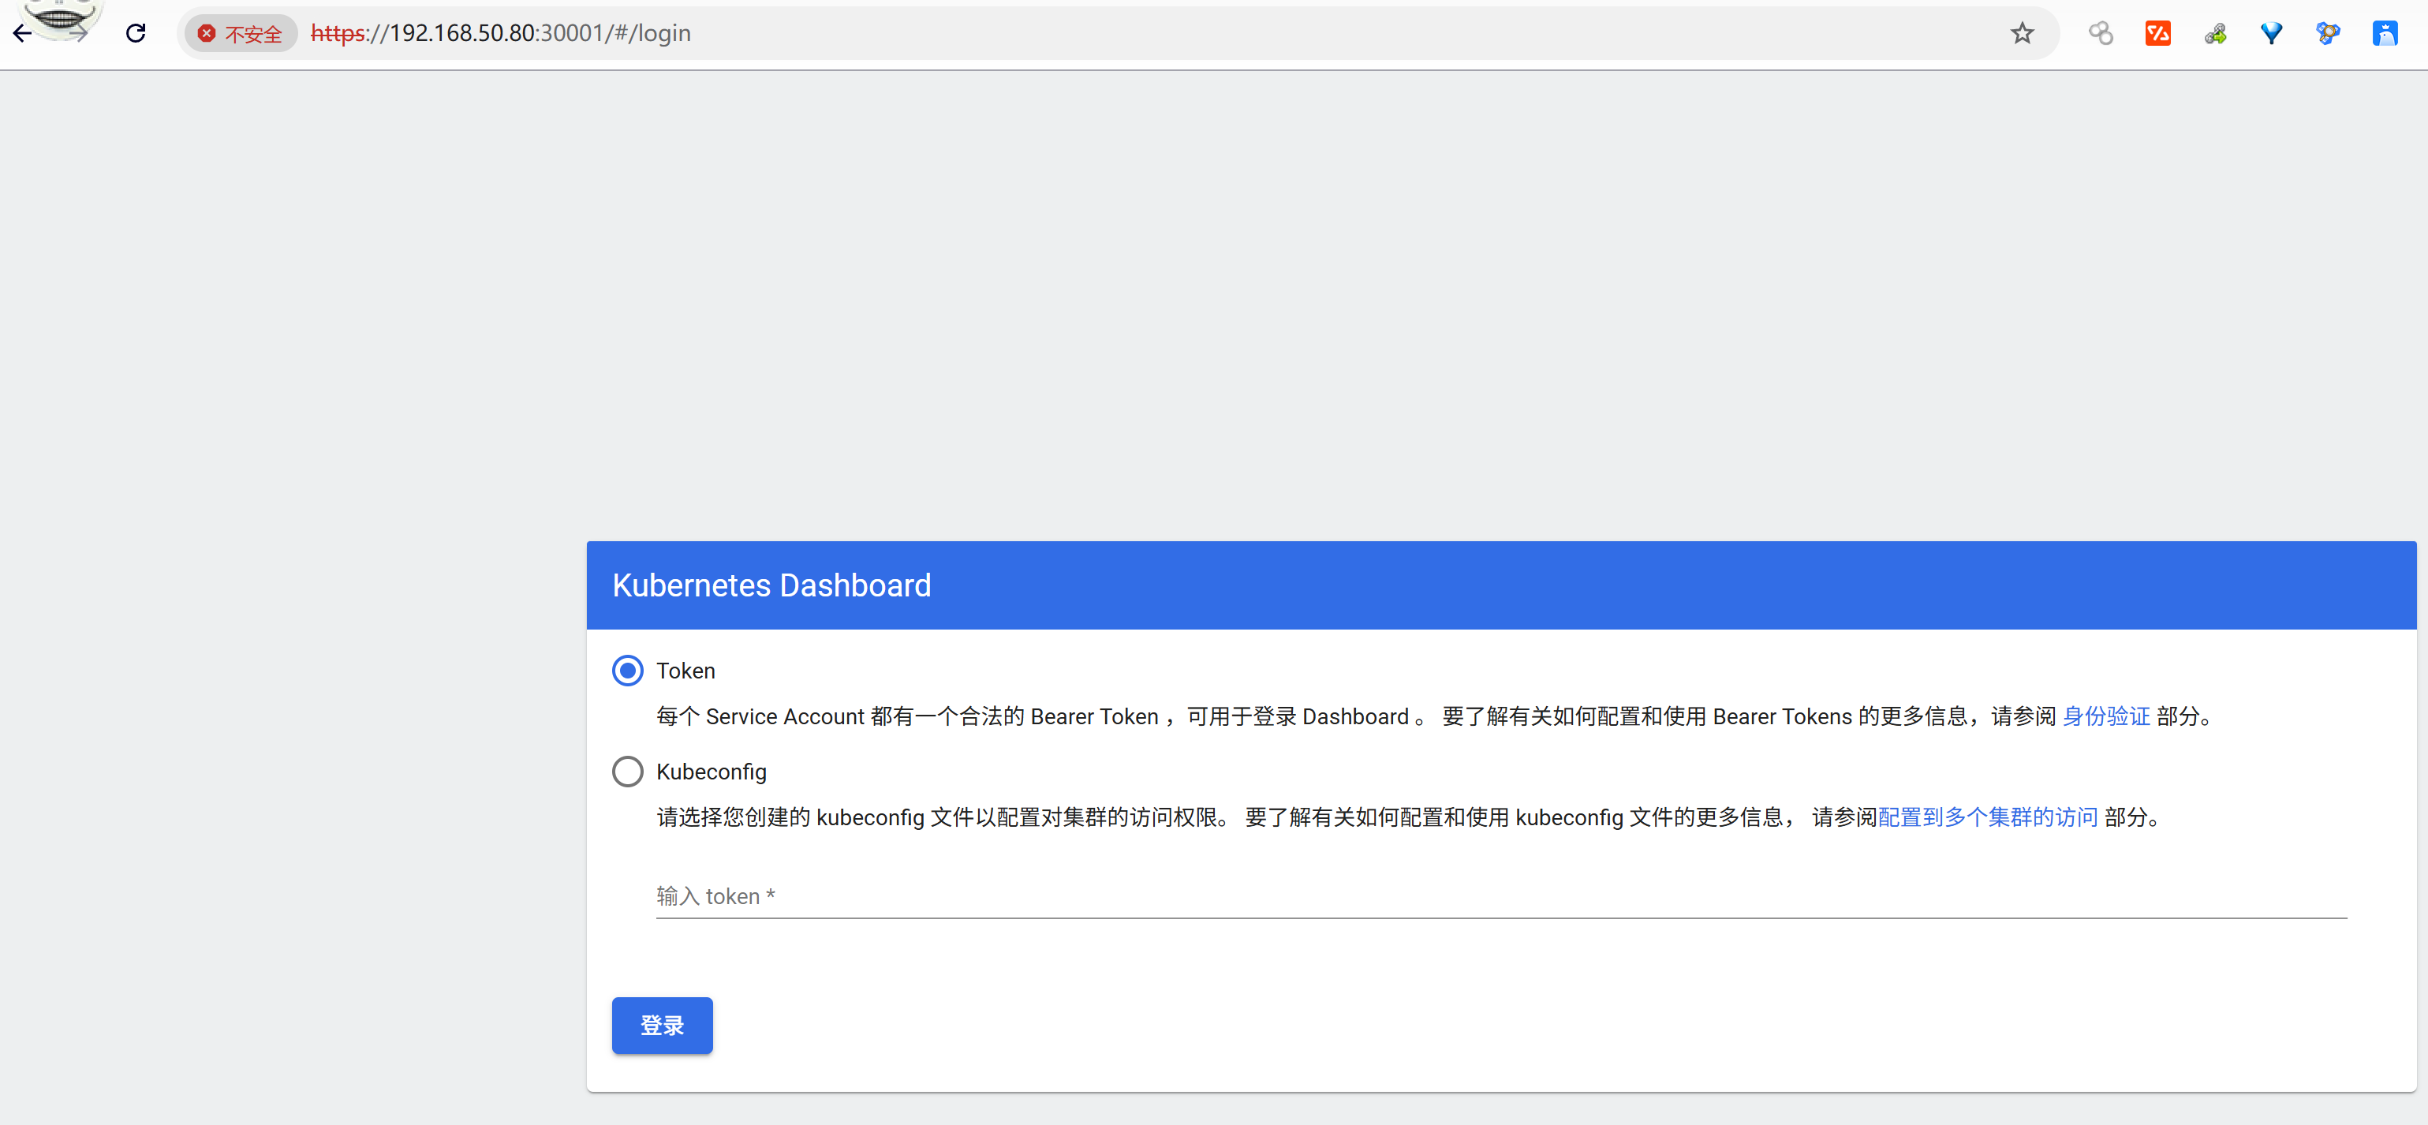Open the ES magnifier search extension

click(x=2328, y=34)
